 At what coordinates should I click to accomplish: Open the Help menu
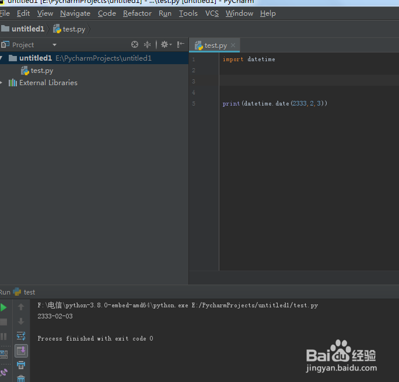tap(268, 13)
